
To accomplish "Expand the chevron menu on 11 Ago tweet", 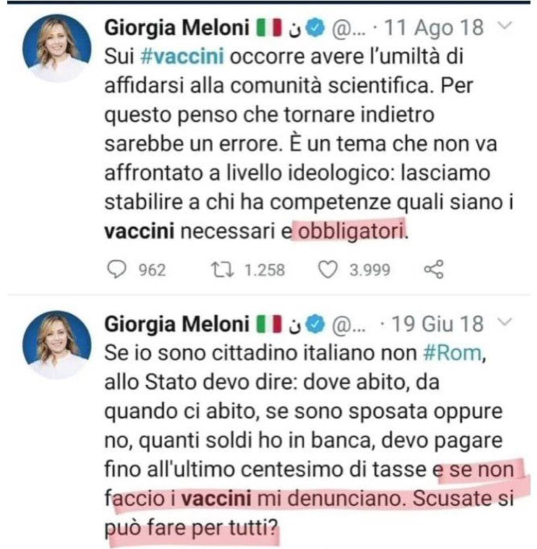I will click(506, 26).
